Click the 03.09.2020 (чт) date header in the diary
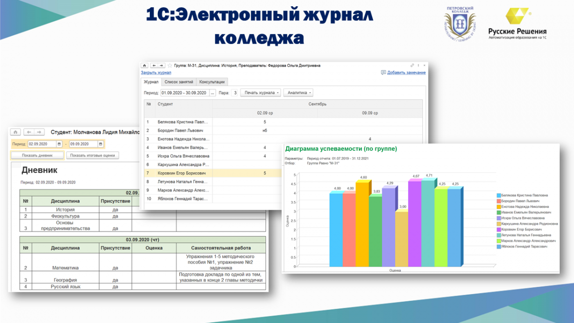 click(x=142, y=240)
